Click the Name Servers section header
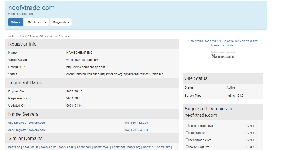 point(92,114)
